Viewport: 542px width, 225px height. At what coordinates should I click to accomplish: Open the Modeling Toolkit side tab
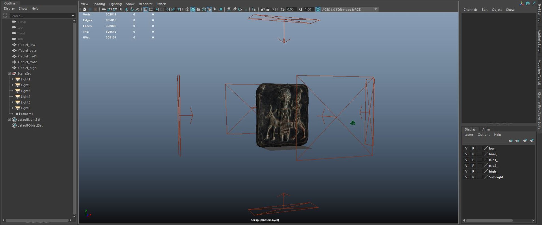click(539, 72)
